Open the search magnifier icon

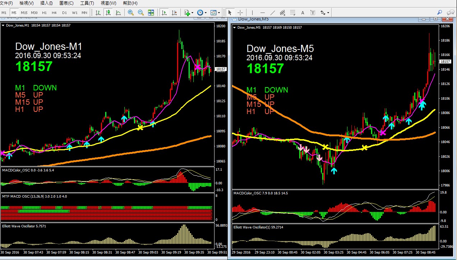[439, 13]
